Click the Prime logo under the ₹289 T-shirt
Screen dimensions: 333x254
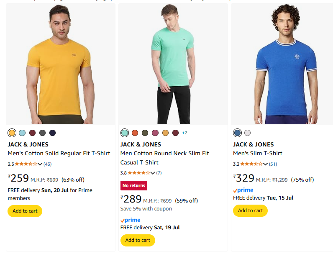click(130, 220)
